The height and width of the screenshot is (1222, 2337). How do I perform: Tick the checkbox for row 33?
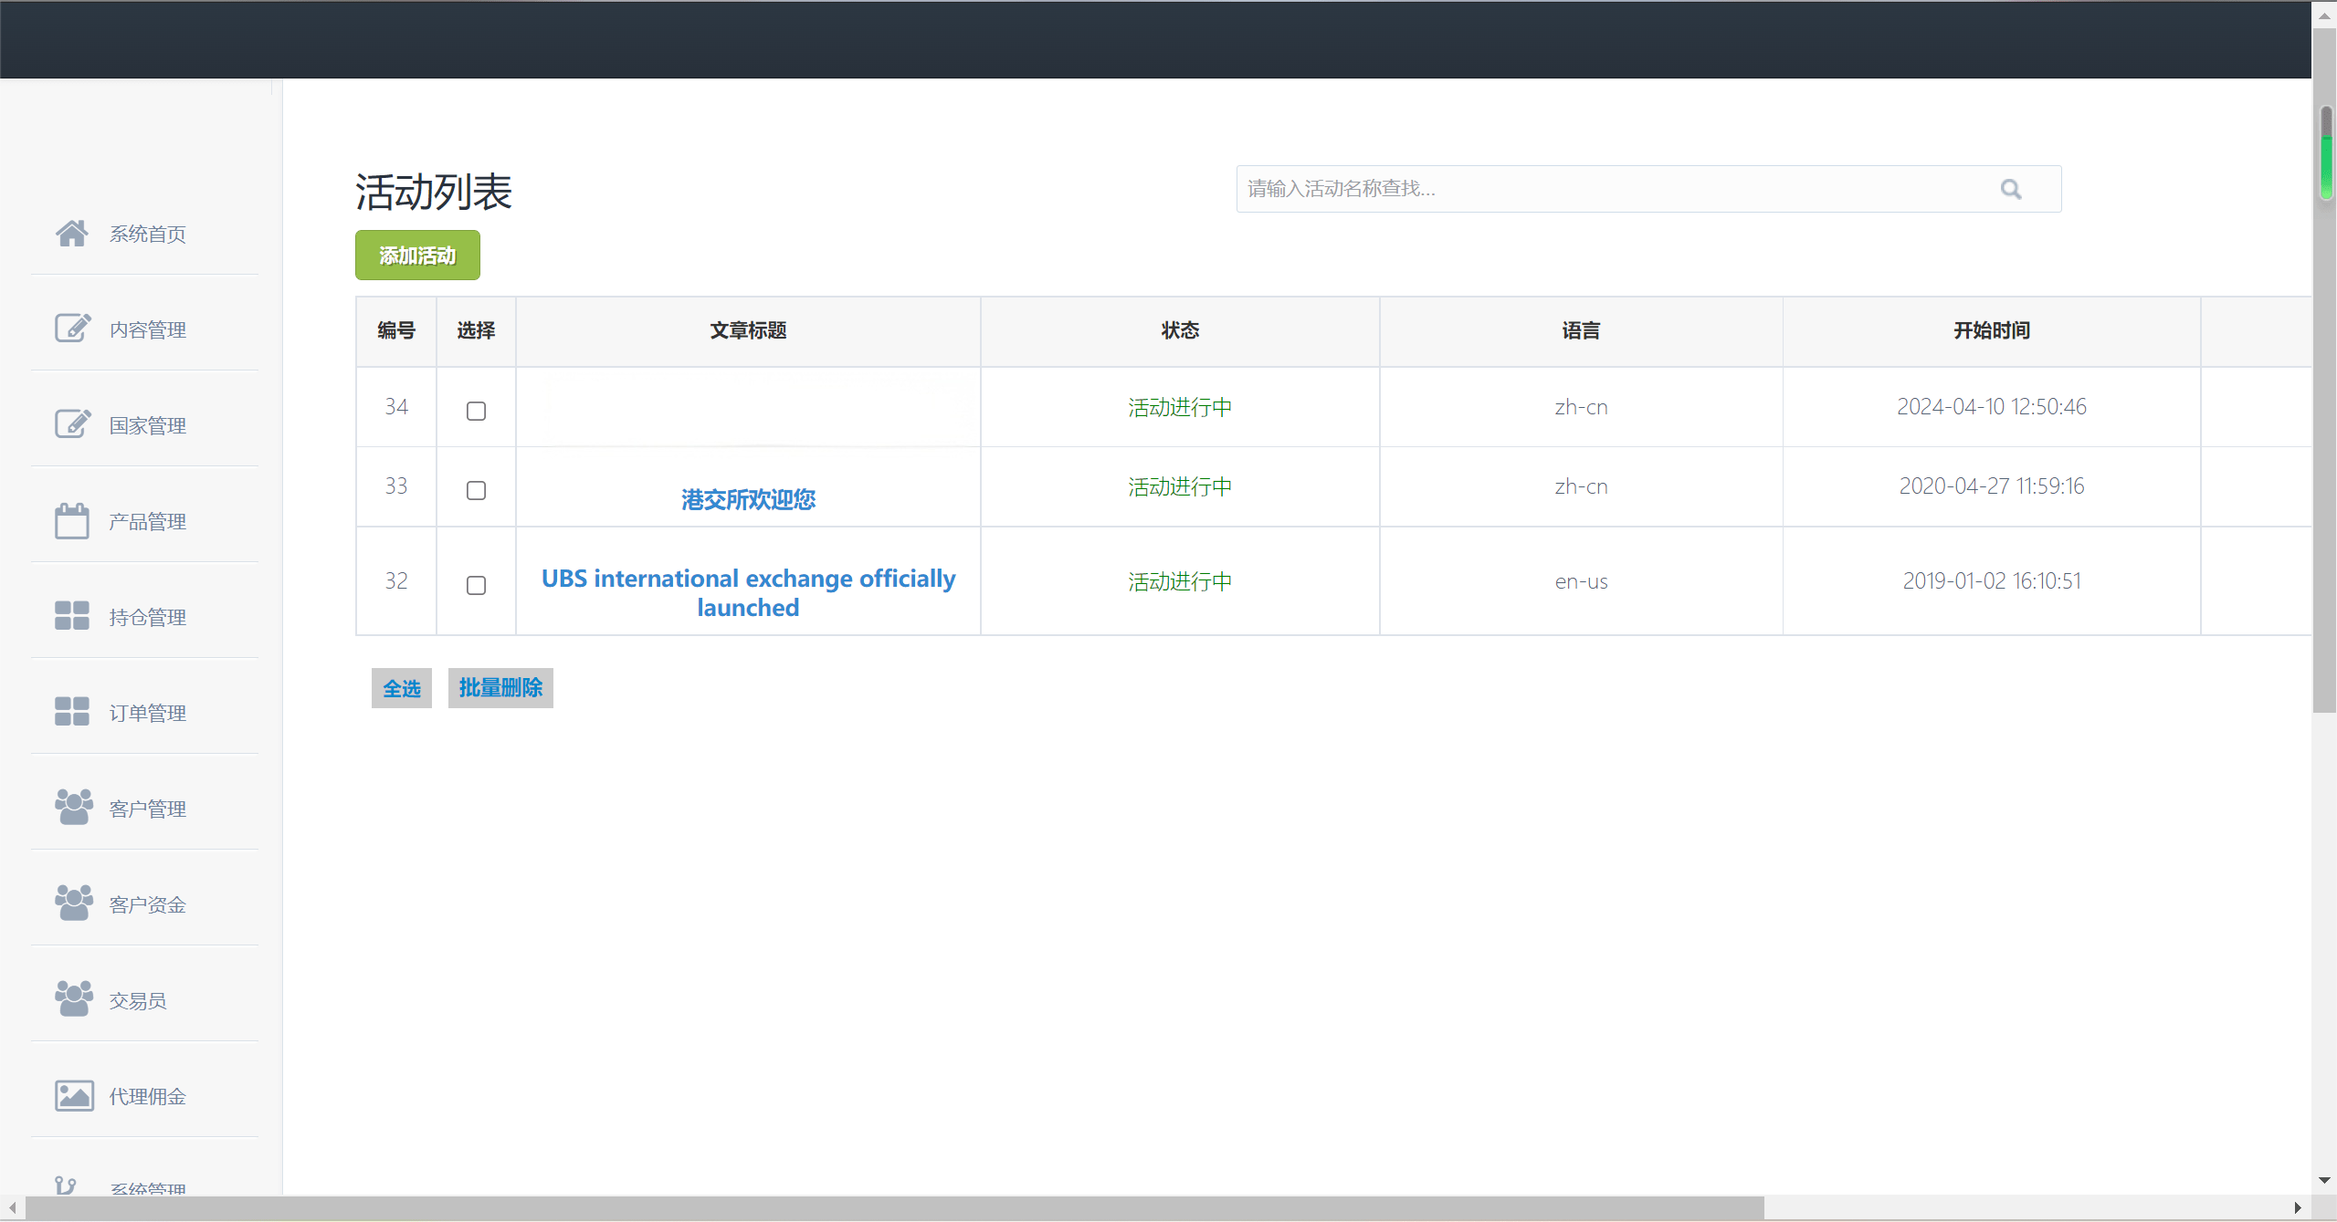pyautogui.click(x=476, y=491)
